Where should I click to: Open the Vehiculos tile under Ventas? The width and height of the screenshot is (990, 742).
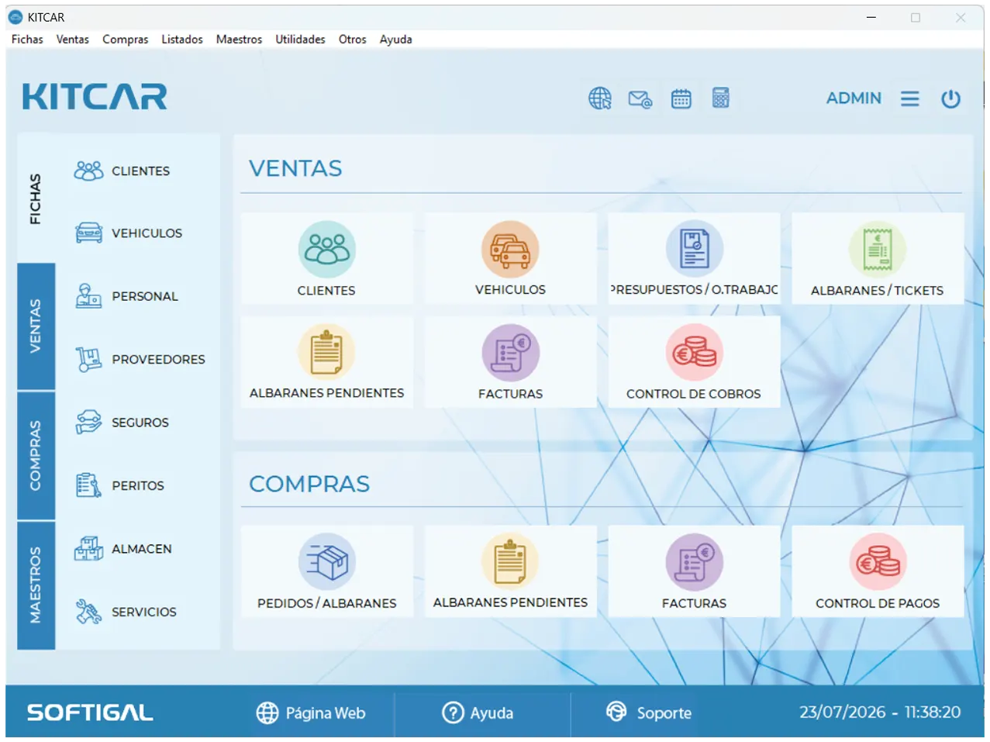[x=510, y=258]
